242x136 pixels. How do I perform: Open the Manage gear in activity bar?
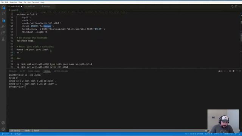3,129
